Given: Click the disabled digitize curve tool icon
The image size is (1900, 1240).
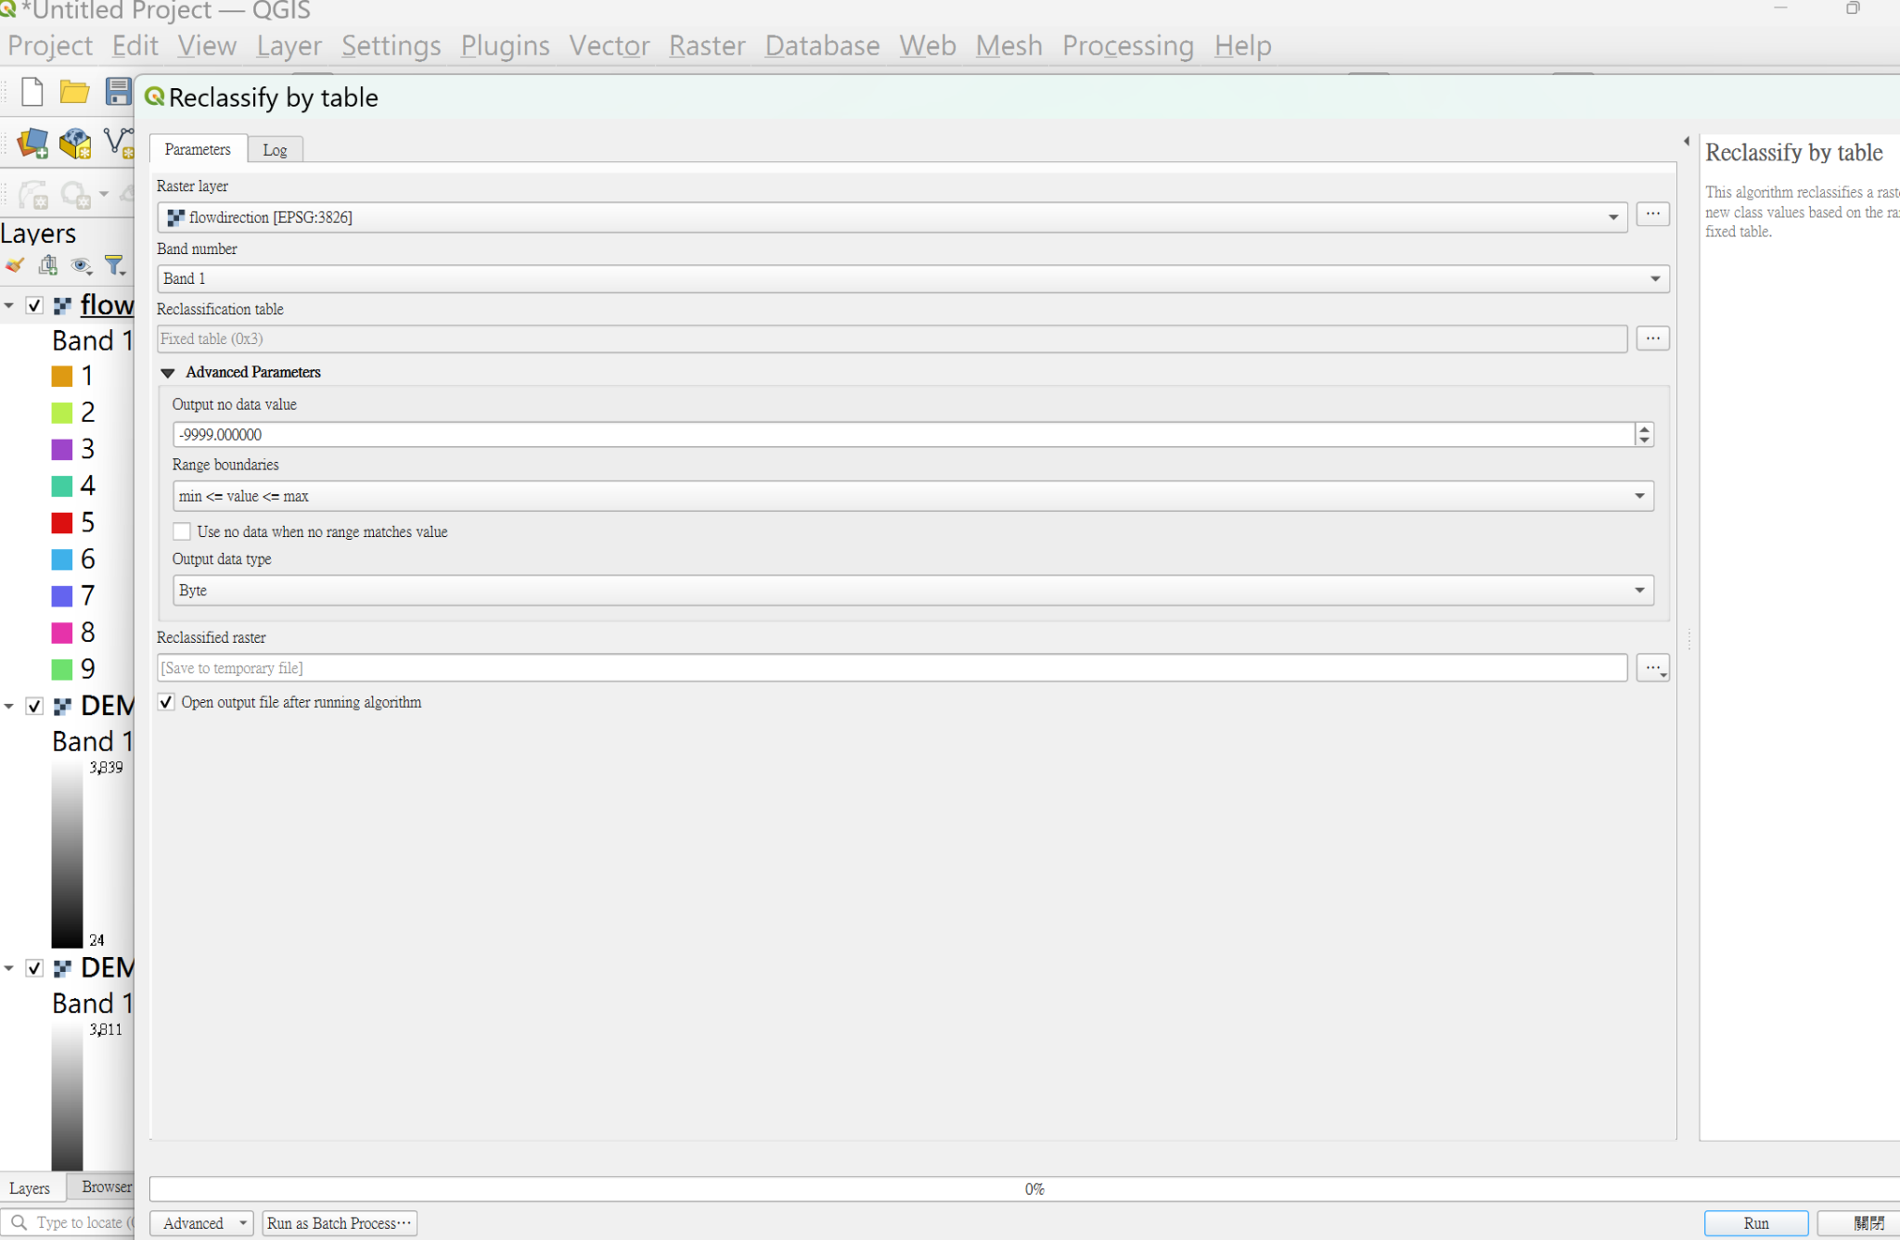Looking at the screenshot, I should click(33, 195).
